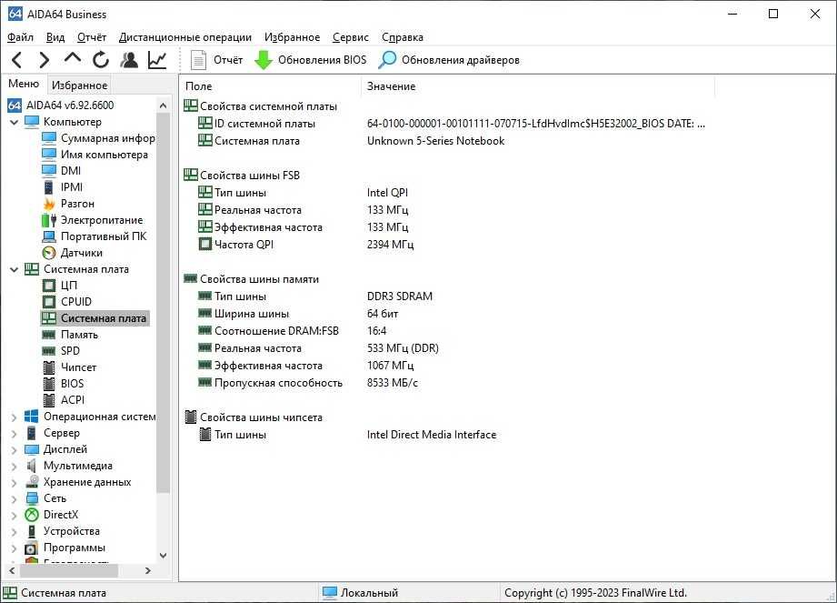Check Обновления BIOS from the toolbar

point(310,60)
